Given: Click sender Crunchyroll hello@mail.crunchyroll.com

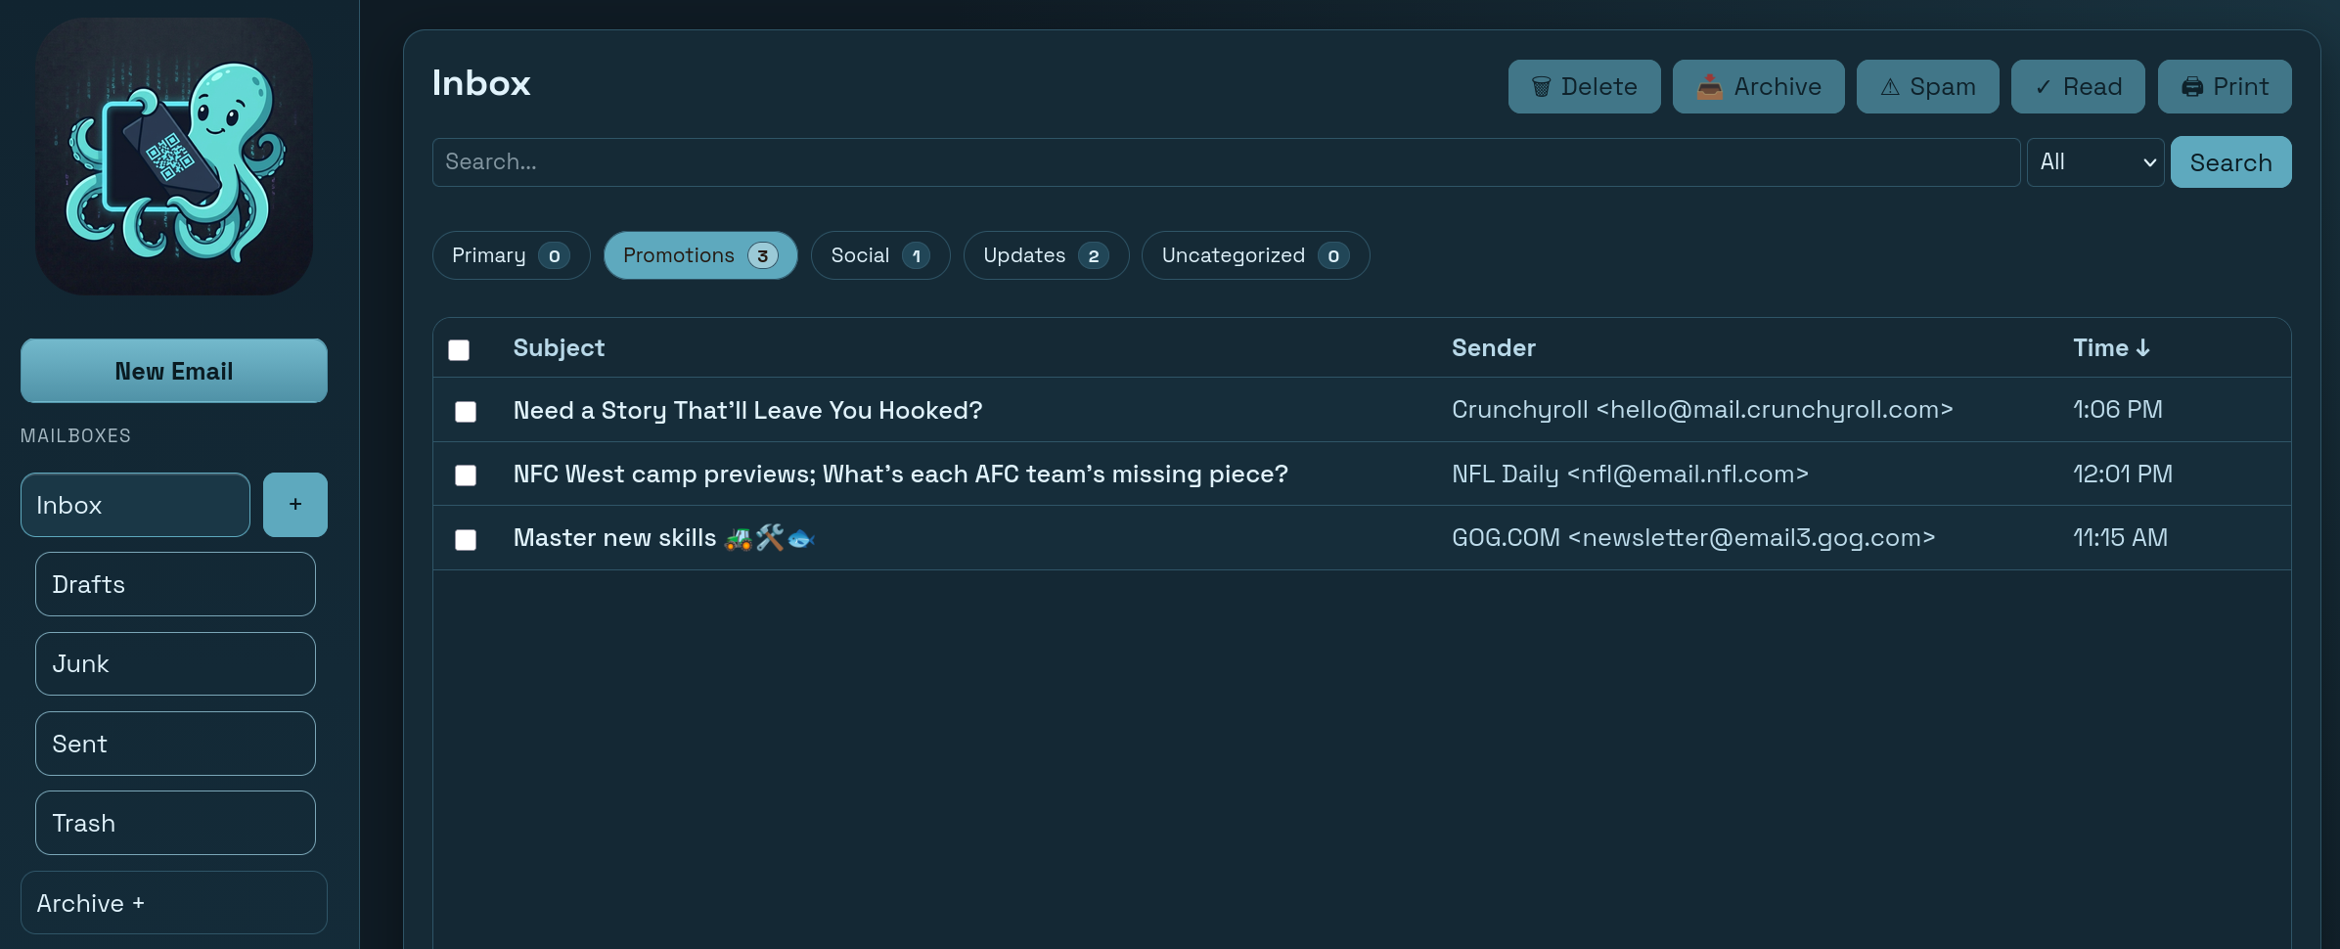Looking at the screenshot, I should (1702, 410).
